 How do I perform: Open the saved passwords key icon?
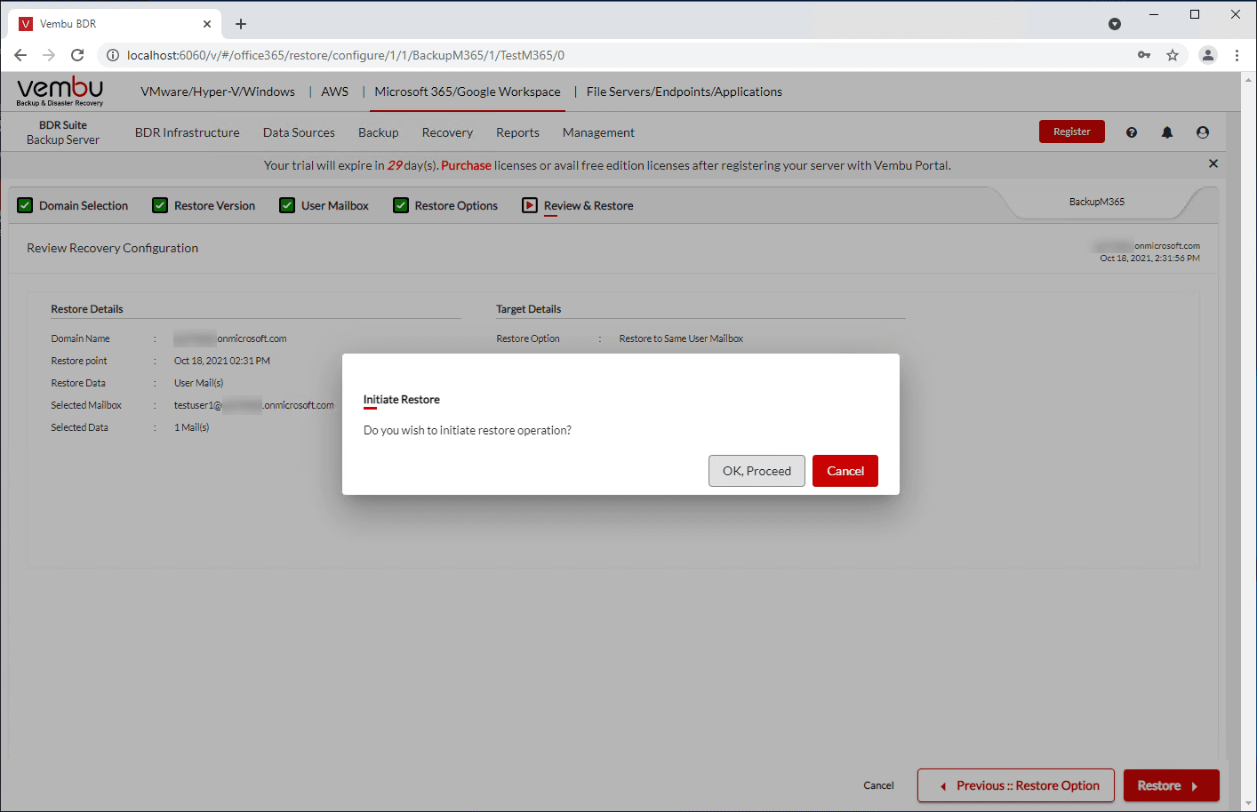click(1144, 55)
